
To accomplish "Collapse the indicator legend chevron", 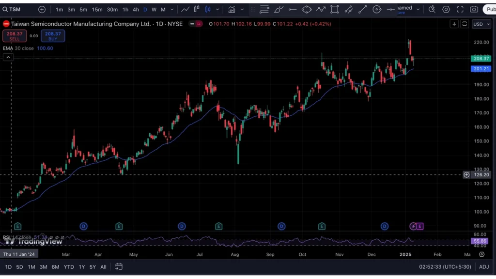I will (8, 57).
